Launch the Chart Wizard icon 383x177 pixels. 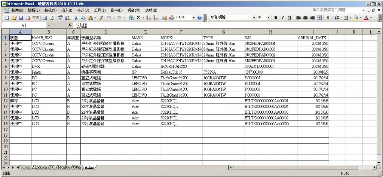[x=164, y=18]
